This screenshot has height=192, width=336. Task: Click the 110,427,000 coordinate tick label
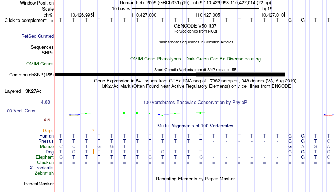[144, 15]
